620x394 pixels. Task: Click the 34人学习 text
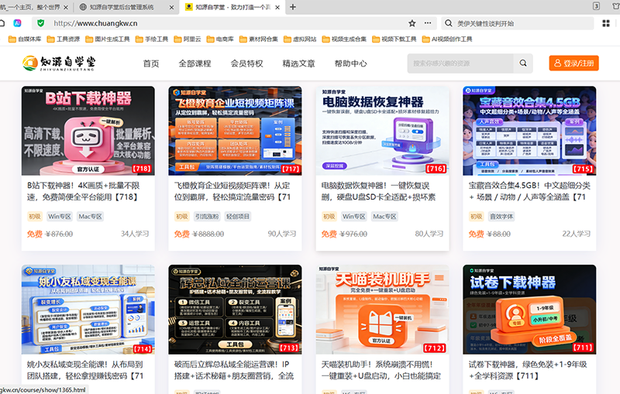pyautogui.click(x=135, y=234)
